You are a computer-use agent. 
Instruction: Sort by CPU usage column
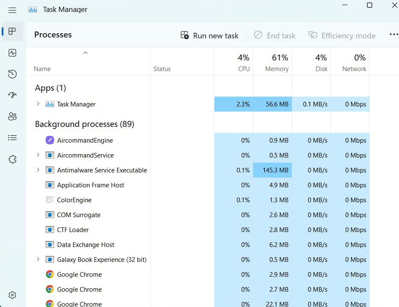[234, 62]
